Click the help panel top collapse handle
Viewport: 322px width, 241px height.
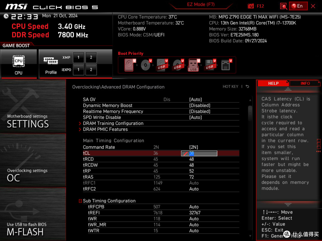(288, 89)
